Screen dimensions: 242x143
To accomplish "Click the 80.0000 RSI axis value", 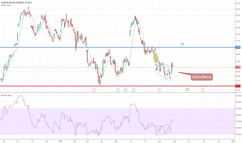I will pos(239,102).
